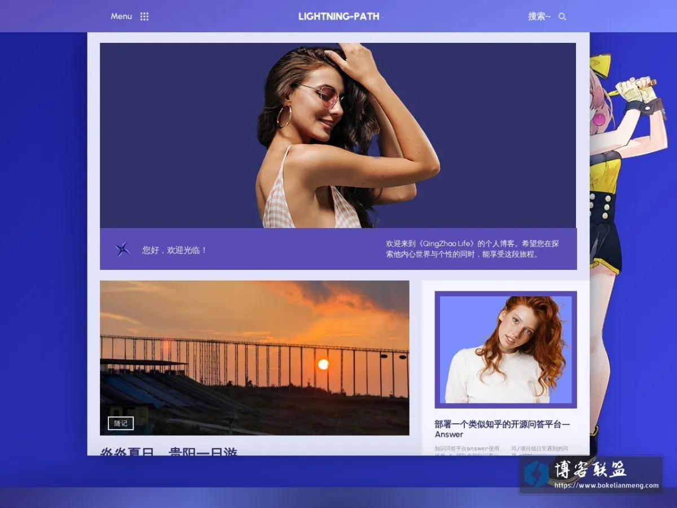
Task: Click the search magnifier icon
Action: [x=562, y=16]
